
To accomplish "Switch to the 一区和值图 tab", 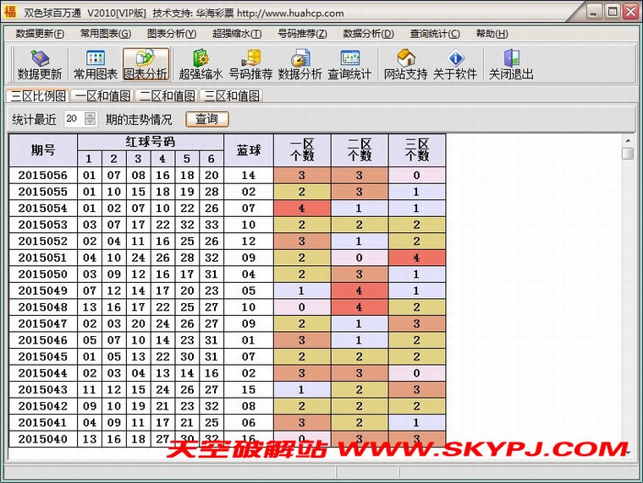I will [x=102, y=96].
